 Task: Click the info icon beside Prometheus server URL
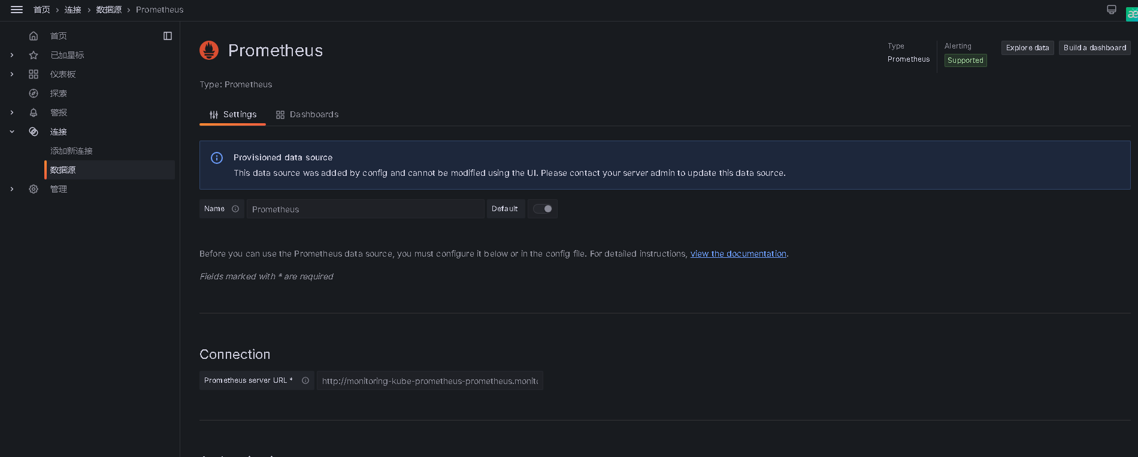pyautogui.click(x=305, y=380)
